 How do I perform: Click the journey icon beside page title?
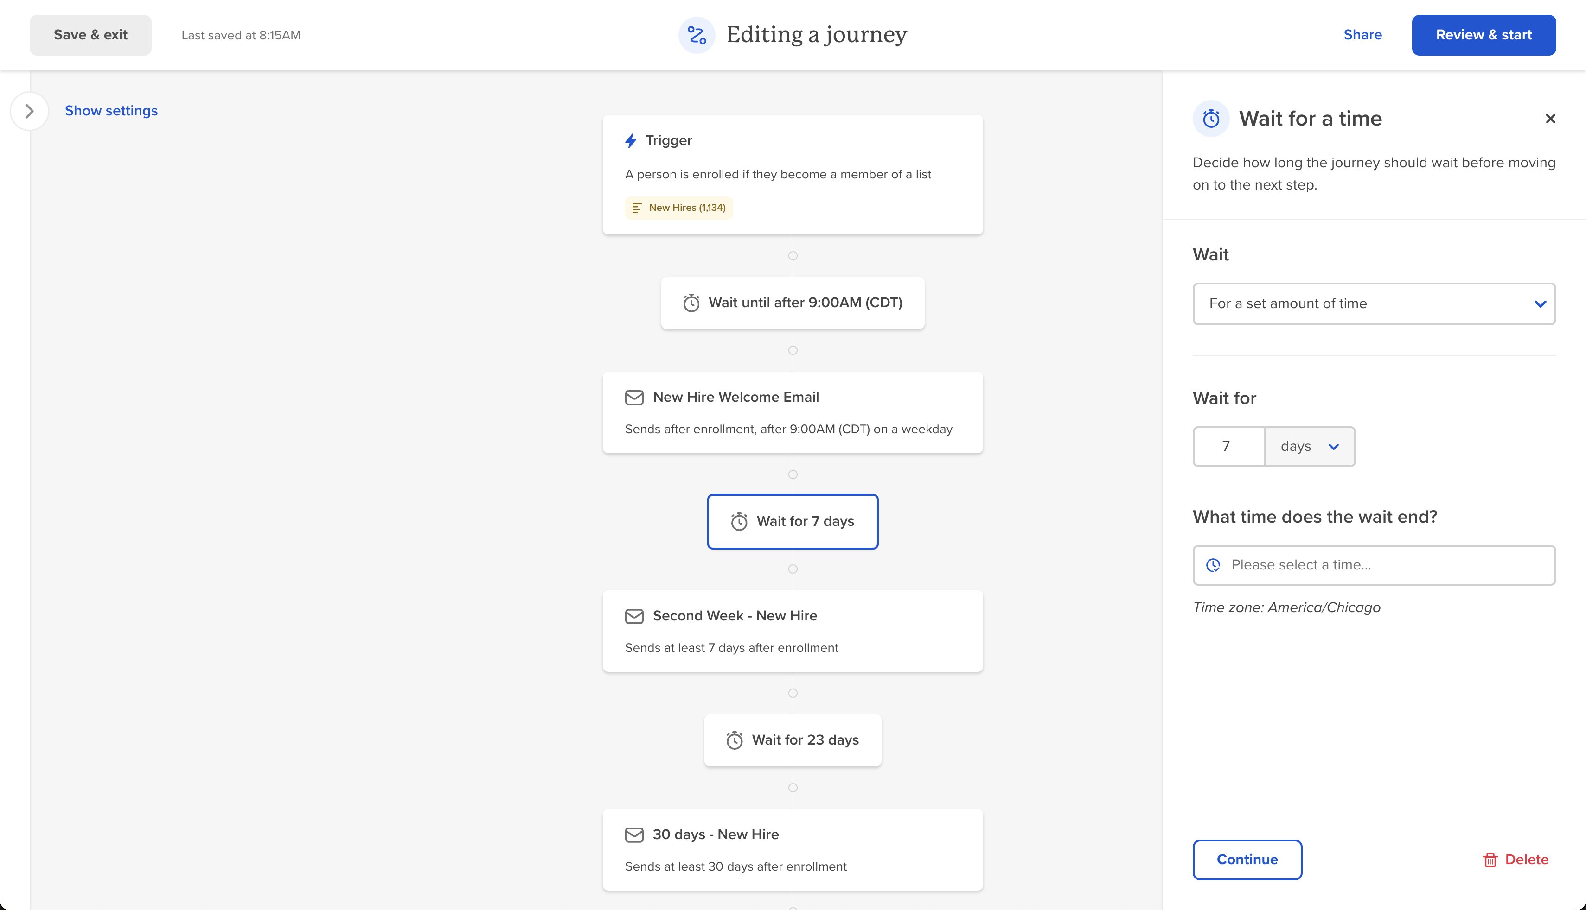tap(697, 35)
